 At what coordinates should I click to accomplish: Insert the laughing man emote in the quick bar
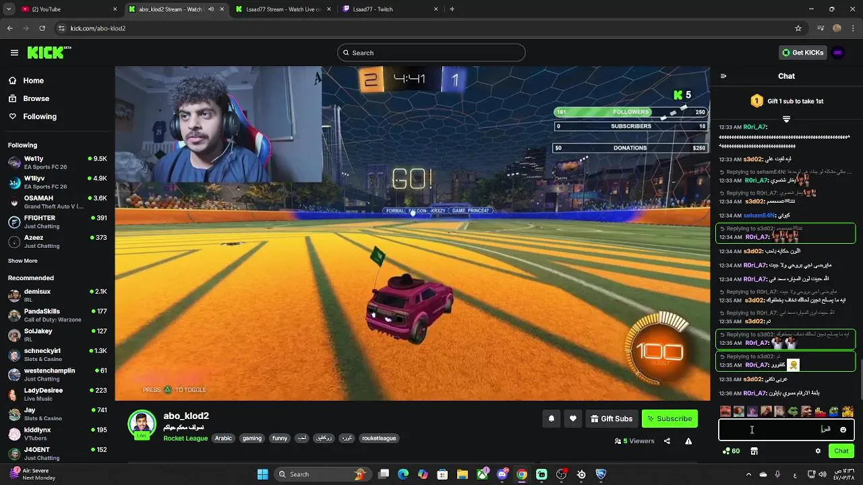click(725, 412)
